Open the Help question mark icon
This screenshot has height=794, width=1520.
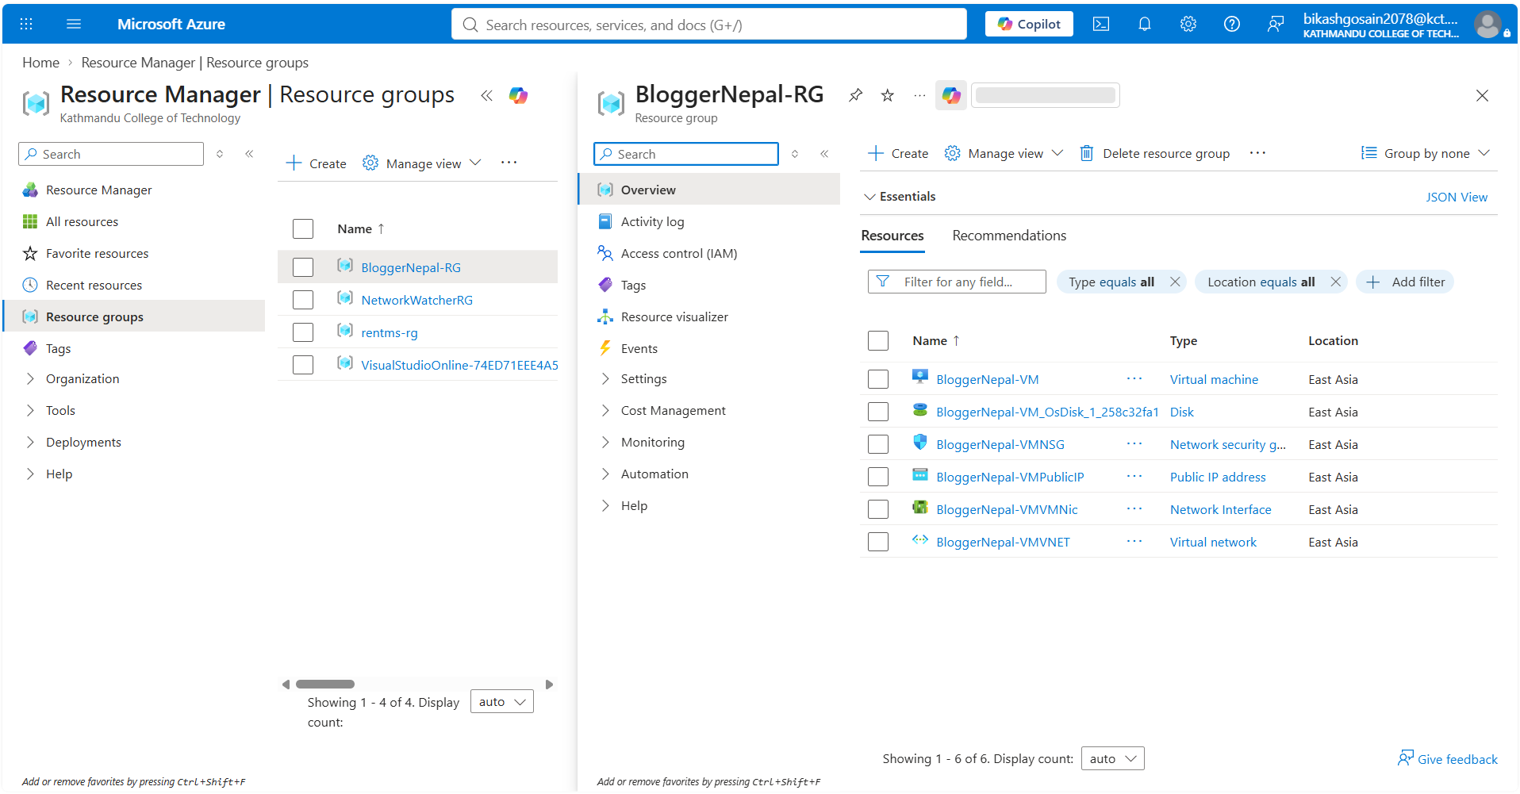(1231, 24)
